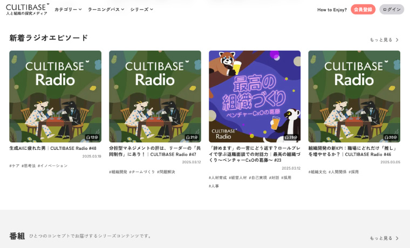Select the #問題解決 tag
410x248 pixels.
(x=166, y=171)
